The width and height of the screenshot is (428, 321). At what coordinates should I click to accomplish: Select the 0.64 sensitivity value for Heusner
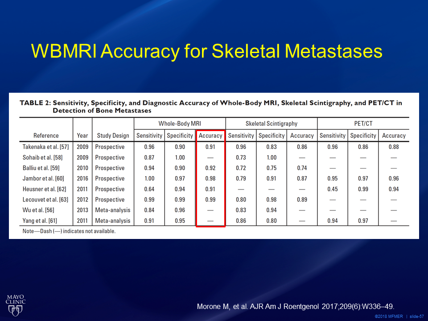click(149, 189)
